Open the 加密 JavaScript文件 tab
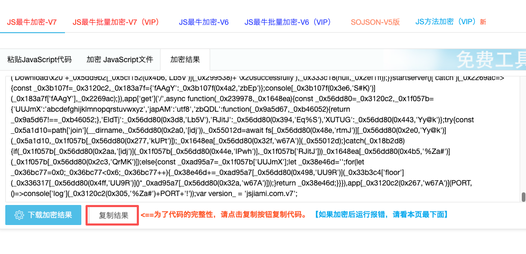This screenshot has width=526, height=254. (x=120, y=60)
